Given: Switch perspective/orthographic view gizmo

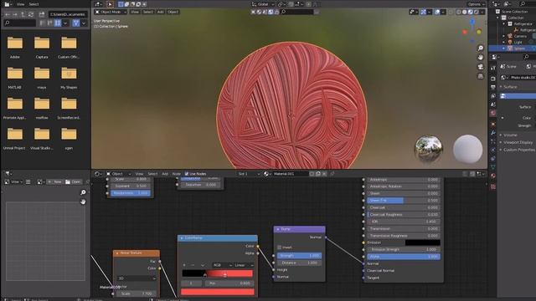Looking at the screenshot, I should pyautogui.click(x=481, y=76).
